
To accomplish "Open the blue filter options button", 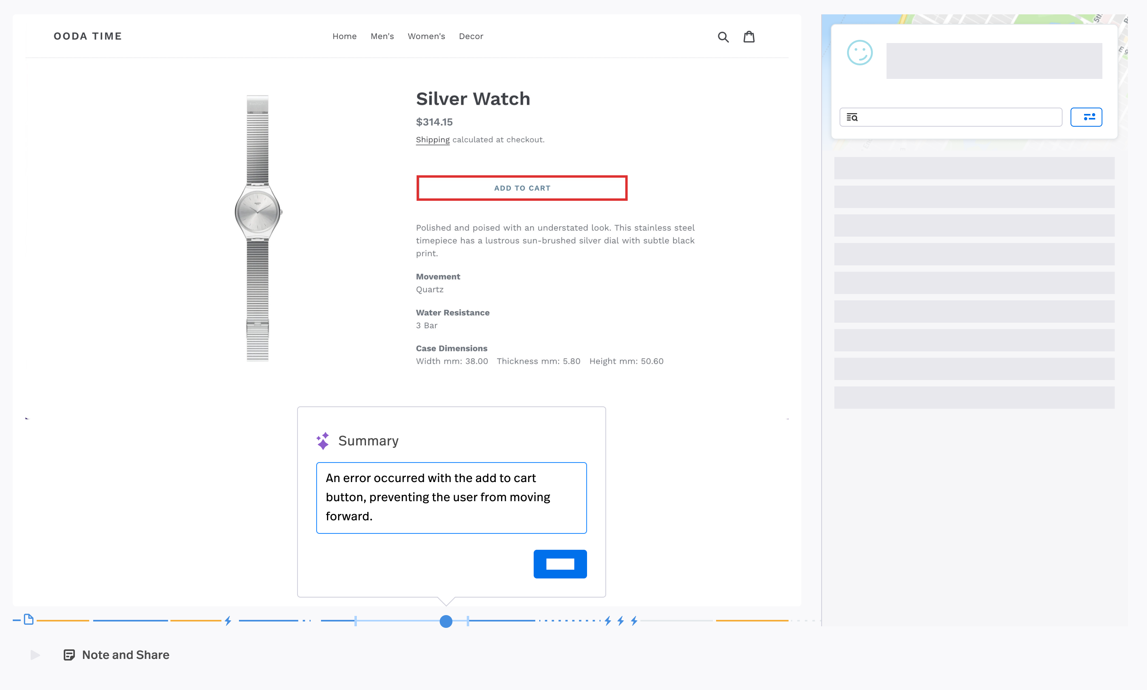I will [1086, 117].
